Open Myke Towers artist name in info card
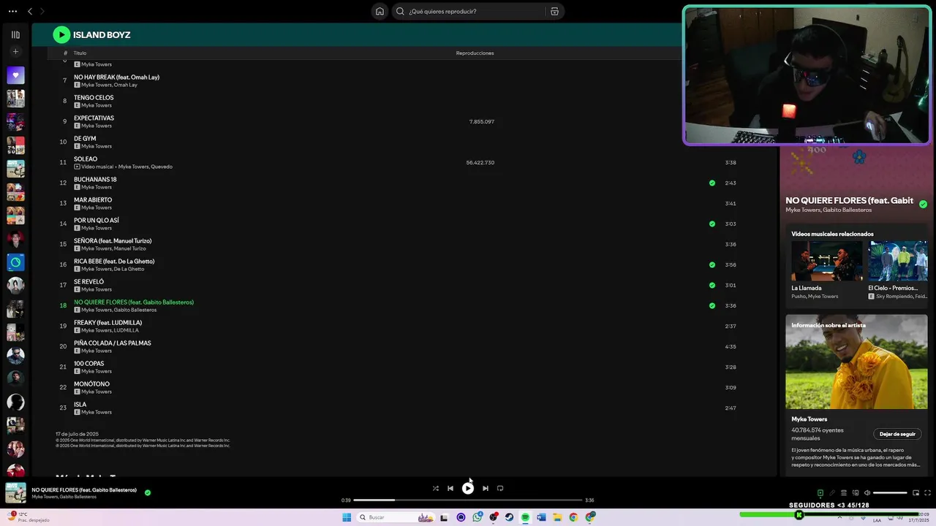Image resolution: width=936 pixels, height=526 pixels. click(809, 419)
